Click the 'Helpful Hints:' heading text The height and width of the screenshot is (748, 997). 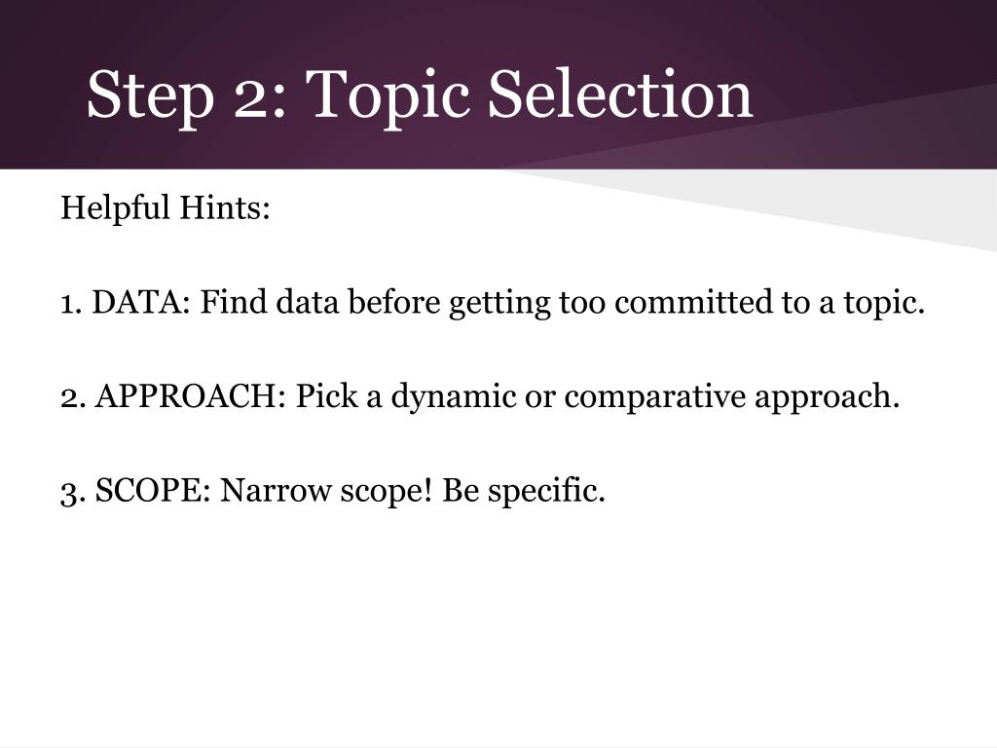click(166, 208)
